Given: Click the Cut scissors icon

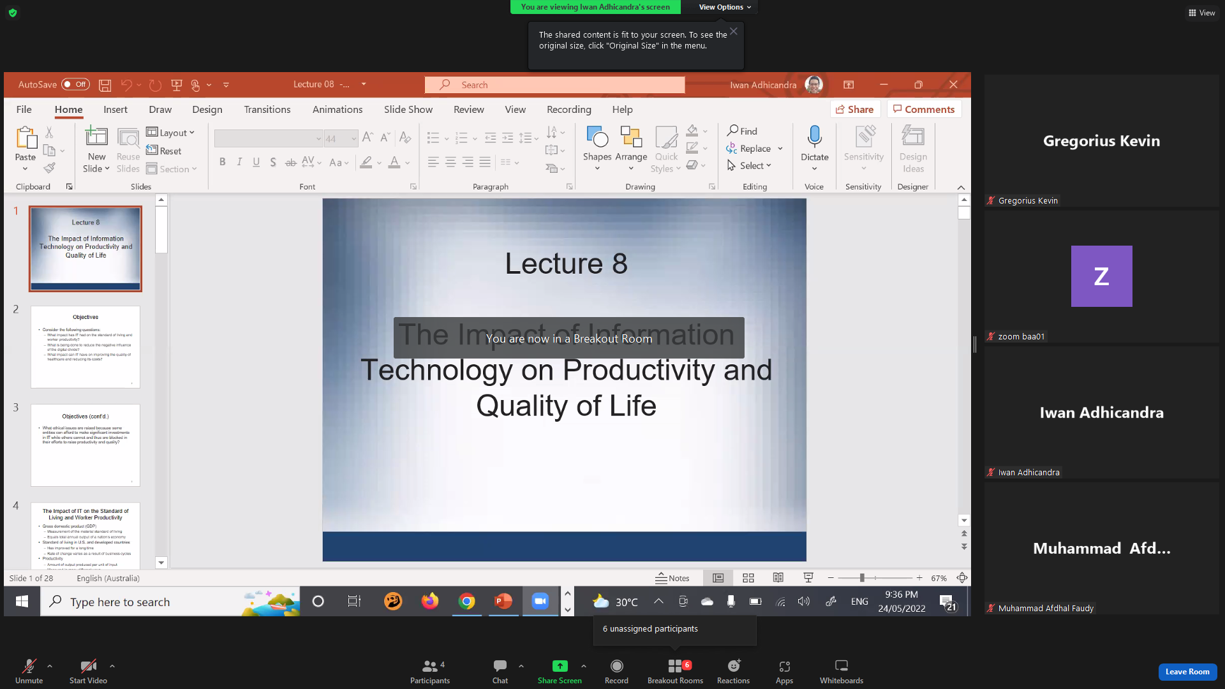Looking at the screenshot, I should tap(49, 132).
